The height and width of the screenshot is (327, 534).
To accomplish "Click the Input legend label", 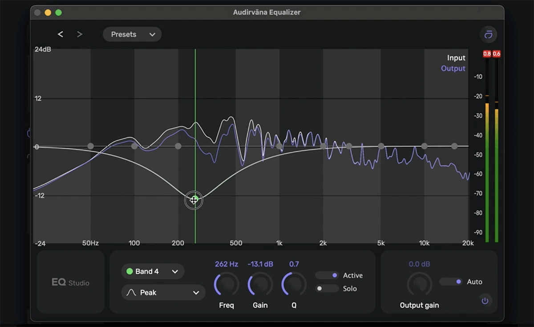I will [x=456, y=58].
